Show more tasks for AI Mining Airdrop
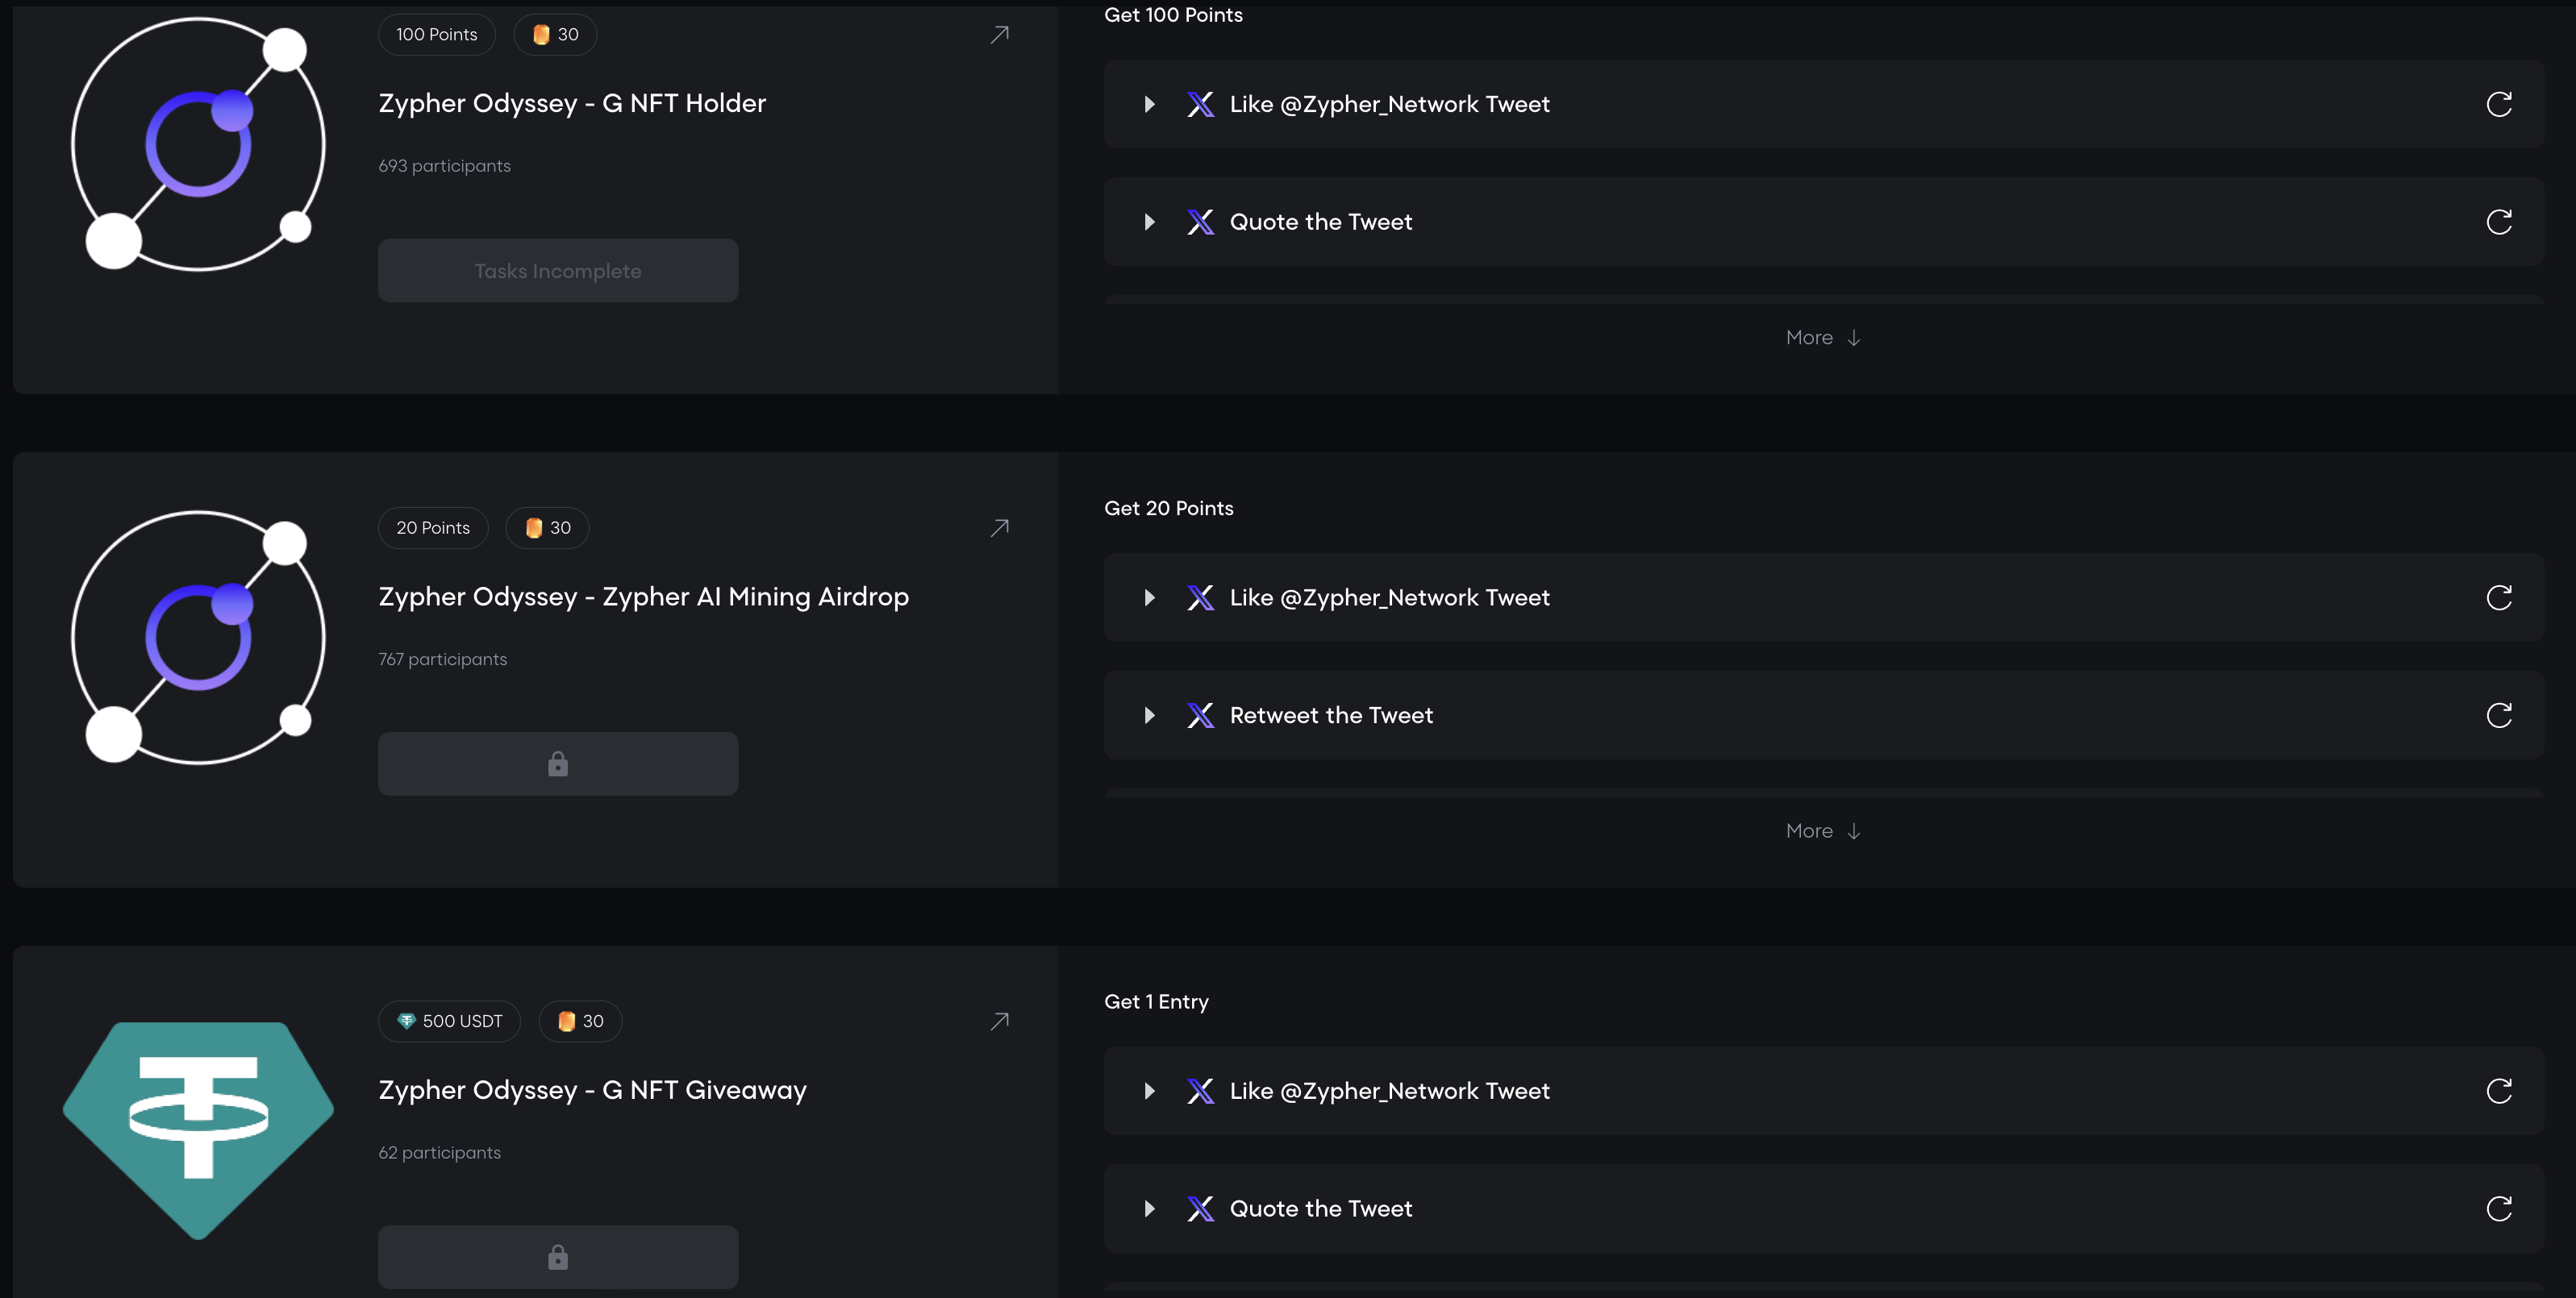The width and height of the screenshot is (2576, 1298). [1823, 831]
